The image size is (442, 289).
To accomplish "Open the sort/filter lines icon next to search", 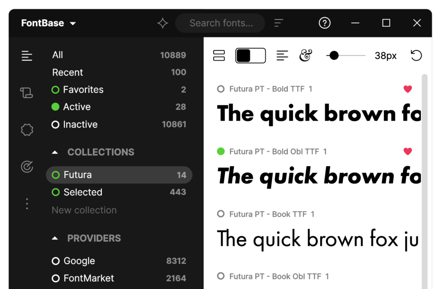I will pos(278,23).
